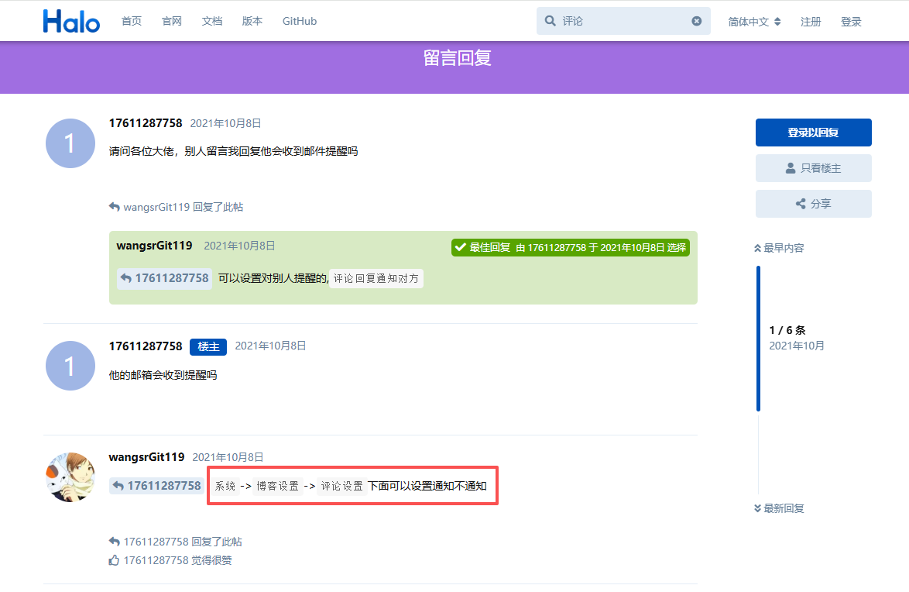
Task: Click the 注册 sign up link
Action: coord(811,22)
